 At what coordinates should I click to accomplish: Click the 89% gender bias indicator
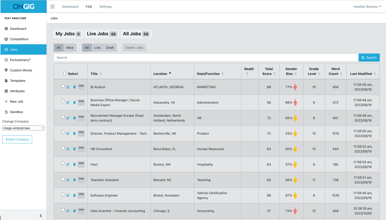pyautogui.click(x=291, y=103)
